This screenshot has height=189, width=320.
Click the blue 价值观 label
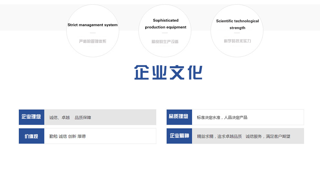(x=31, y=136)
